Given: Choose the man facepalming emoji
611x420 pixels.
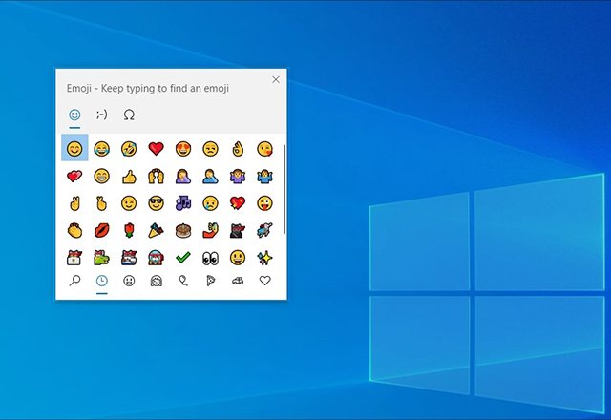Looking at the screenshot, I should coord(210,176).
